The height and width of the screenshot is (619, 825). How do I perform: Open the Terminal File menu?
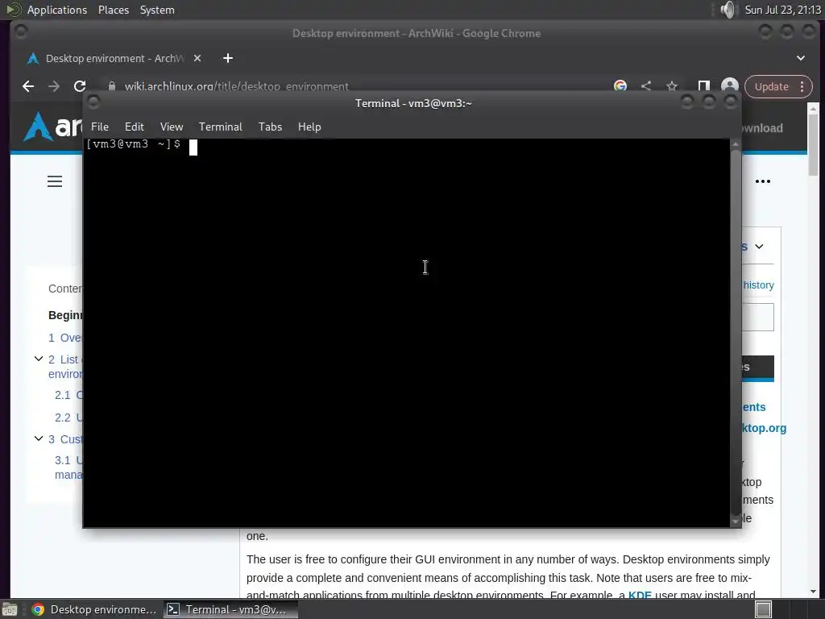[x=99, y=127]
